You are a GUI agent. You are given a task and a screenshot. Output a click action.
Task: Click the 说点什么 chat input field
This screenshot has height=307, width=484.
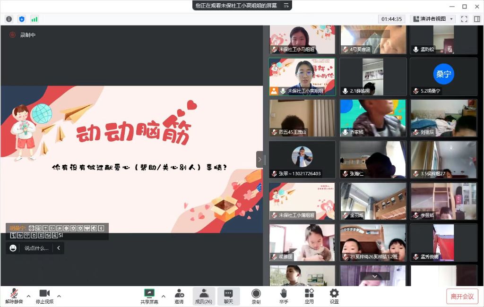coord(37,248)
